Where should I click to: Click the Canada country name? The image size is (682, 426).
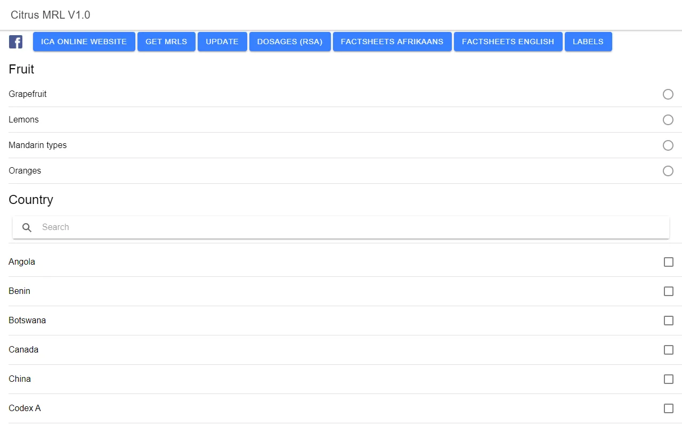[x=23, y=349]
